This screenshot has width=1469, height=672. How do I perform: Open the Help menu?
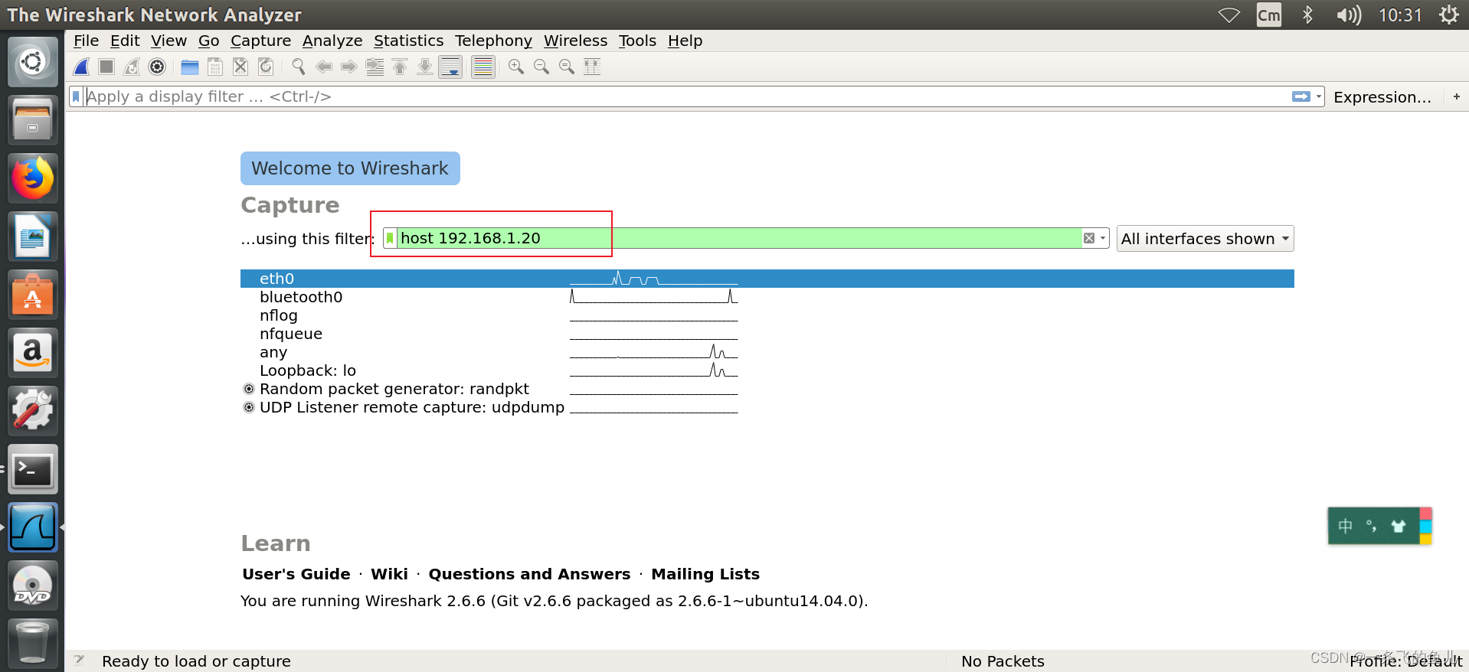(685, 41)
